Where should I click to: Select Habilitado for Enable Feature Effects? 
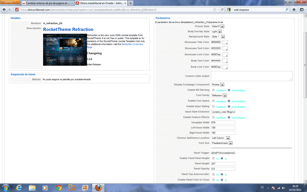[x=214, y=117]
